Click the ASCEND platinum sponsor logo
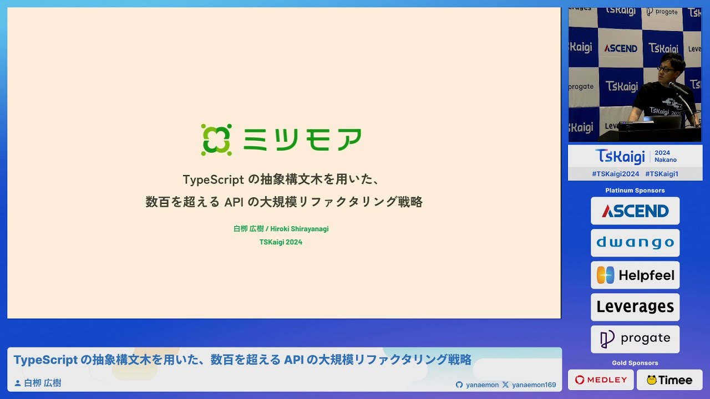This screenshot has height=399, width=710. (x=635, y=211)
